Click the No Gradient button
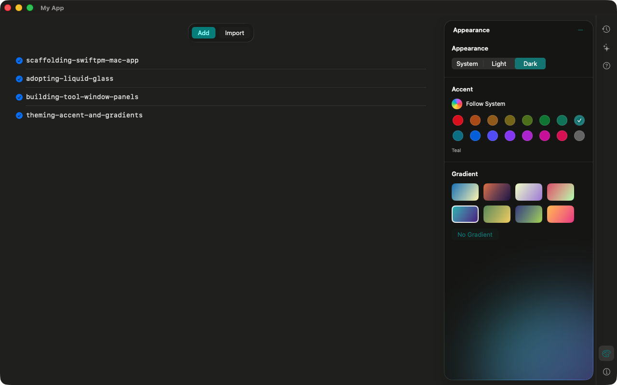Image resolution: width=617 pixels, height=385 pixels. pyautogui.click(x=475, y=234)
